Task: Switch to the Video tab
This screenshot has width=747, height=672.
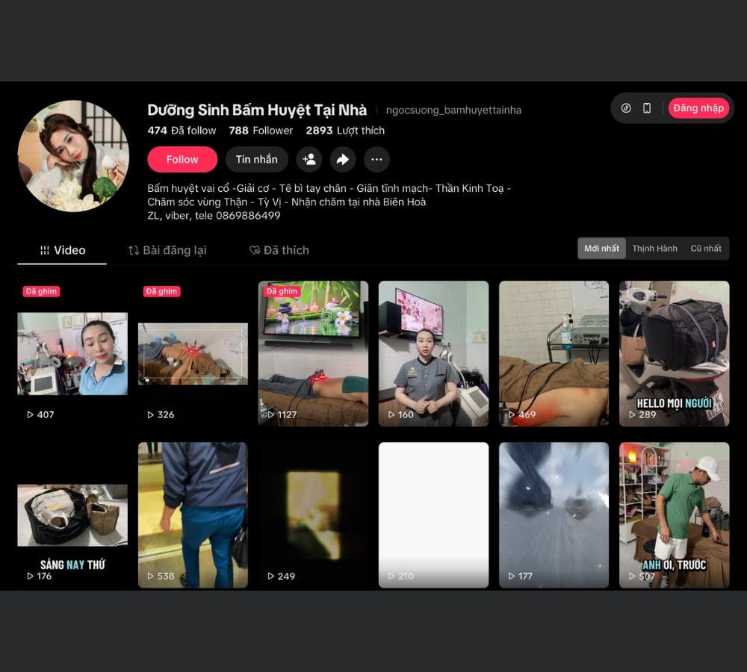Action: 63,250
